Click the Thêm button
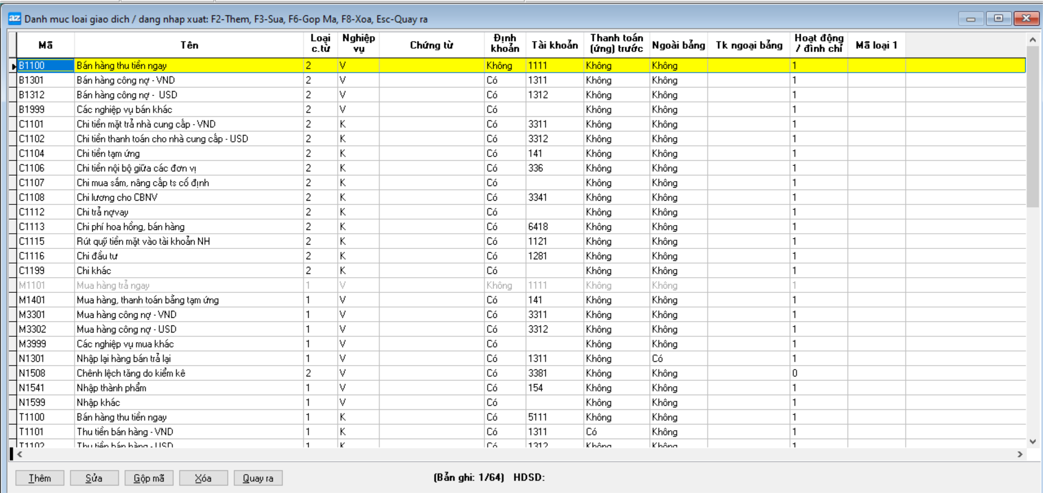The height and width of the screenshot is (493, 1043). [x=40, y=478]
